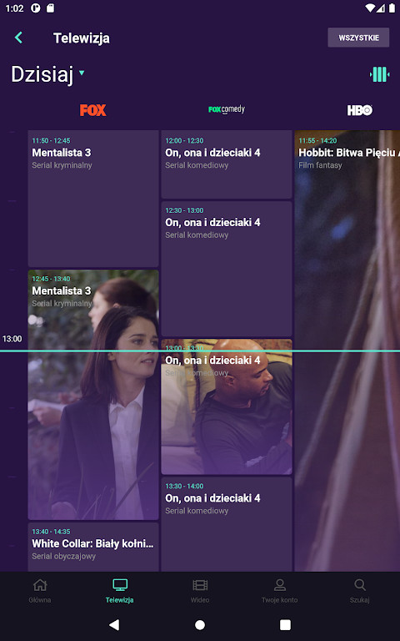This screenshot has height=641, width=400.
Task: Tap the back arrow next to Telewizja
Action: 18,38
